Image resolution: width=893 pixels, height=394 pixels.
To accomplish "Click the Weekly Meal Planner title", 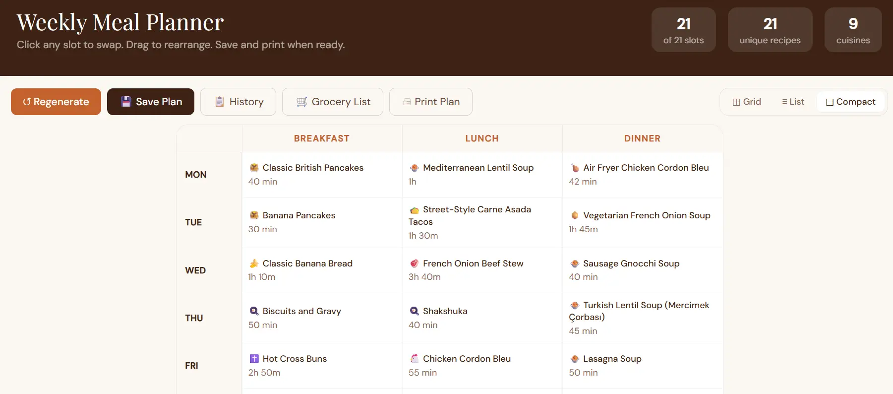I will click(x=120, y=22).
